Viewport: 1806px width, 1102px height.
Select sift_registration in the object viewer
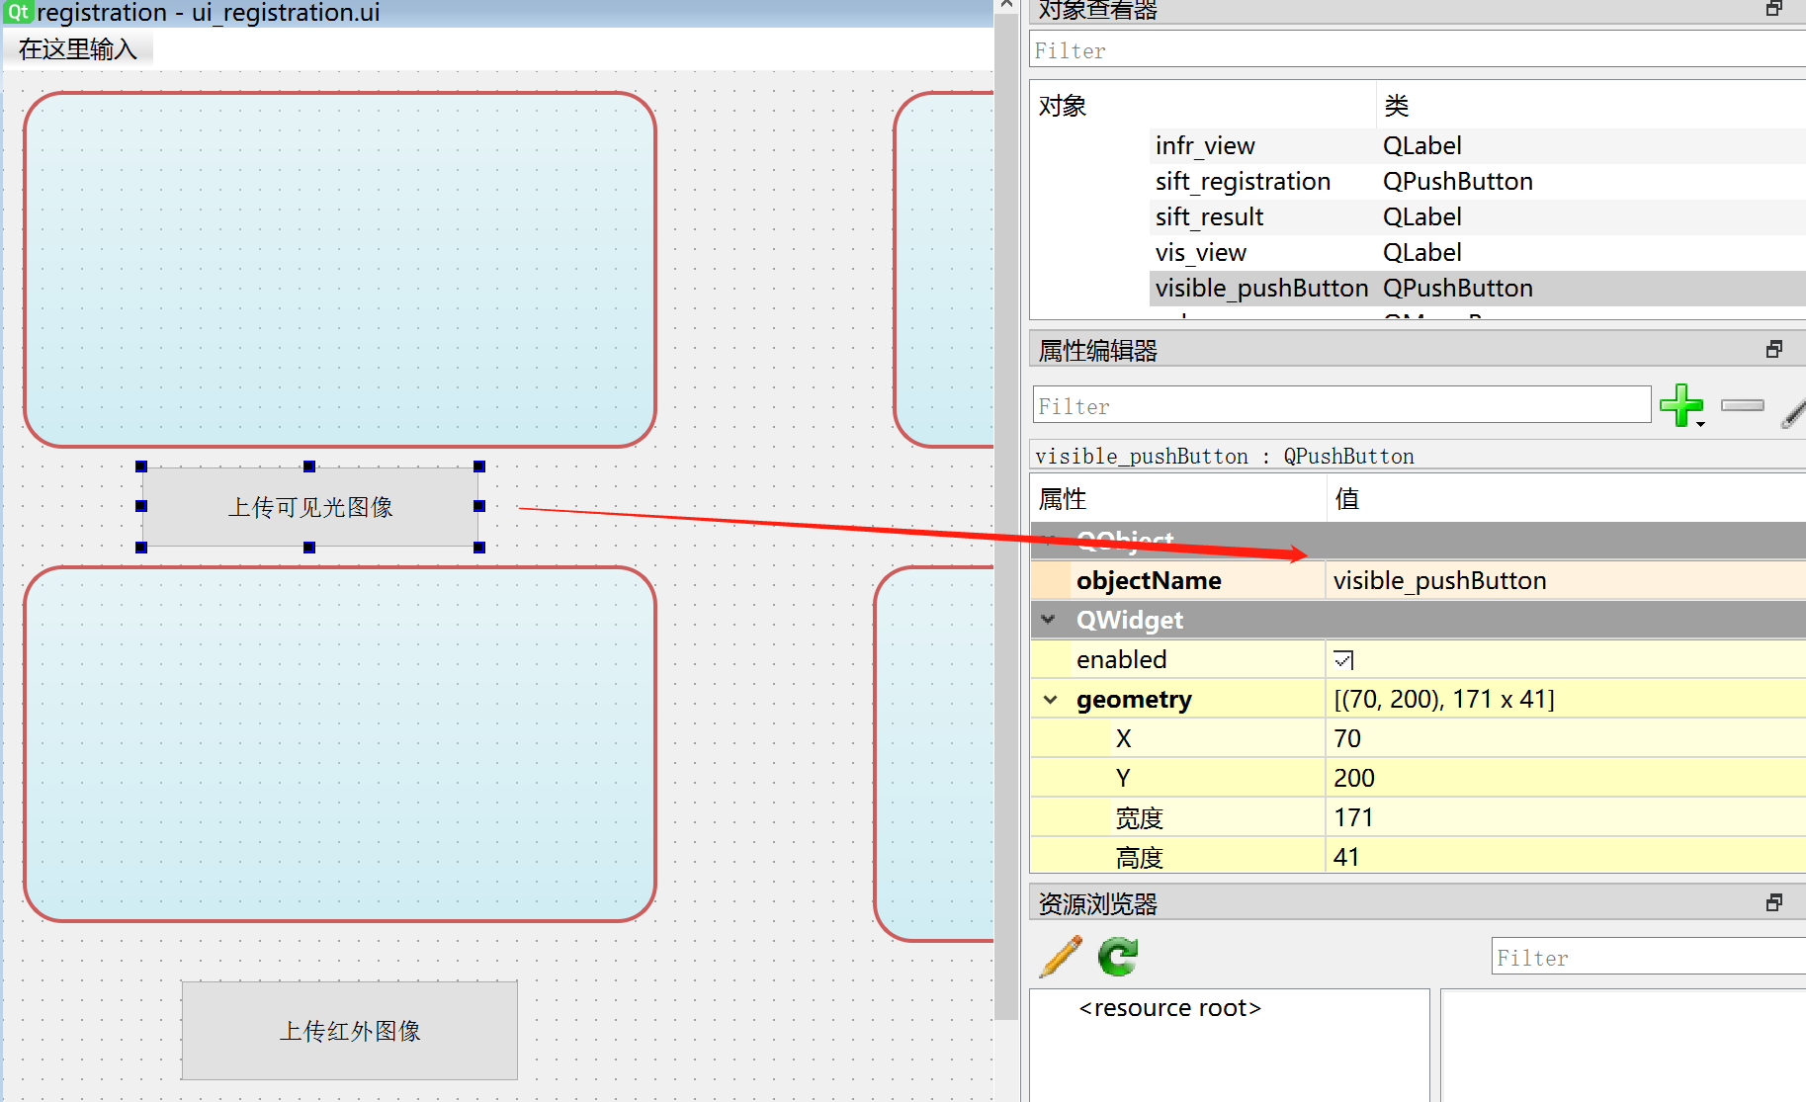pyautogui.click(x=1242, y=181)
